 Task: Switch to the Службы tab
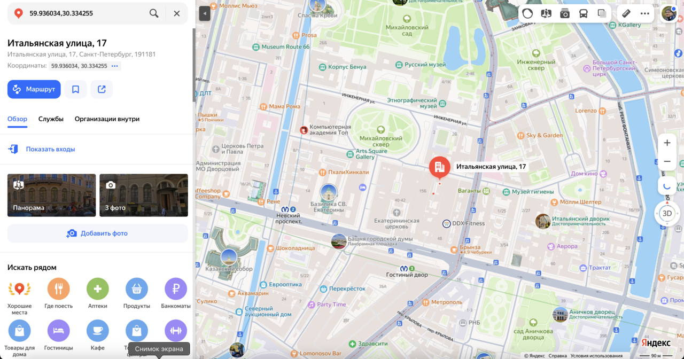point(51,119)
